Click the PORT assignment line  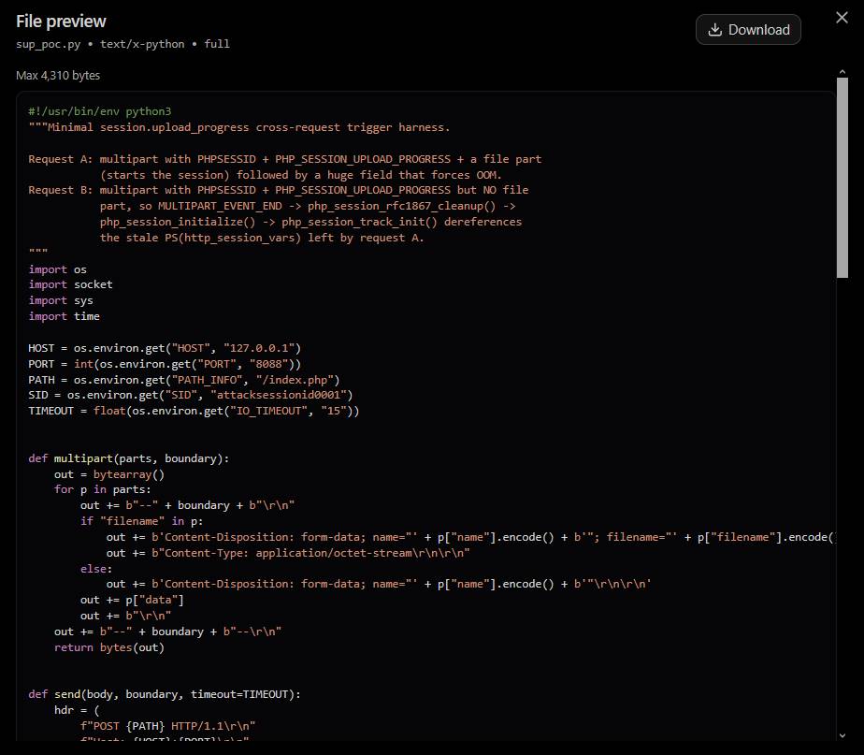click(x=165, y=365)
